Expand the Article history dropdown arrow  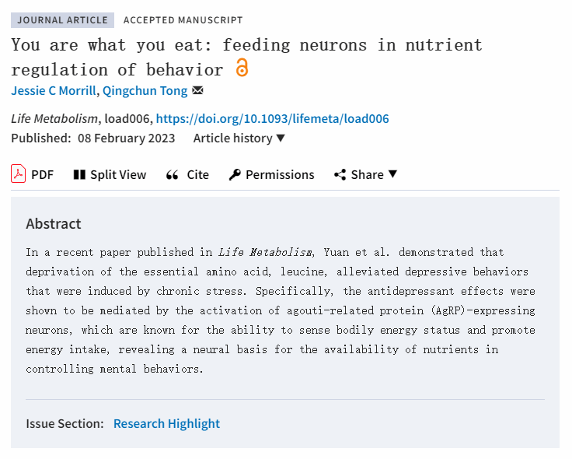pyautogui.click(x=280, y=138)
